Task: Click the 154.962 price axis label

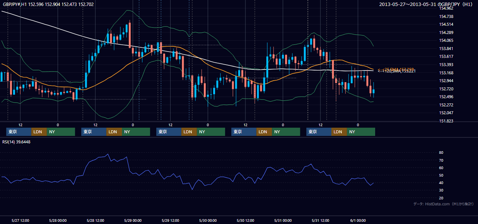Action: [x=446, y=8]
